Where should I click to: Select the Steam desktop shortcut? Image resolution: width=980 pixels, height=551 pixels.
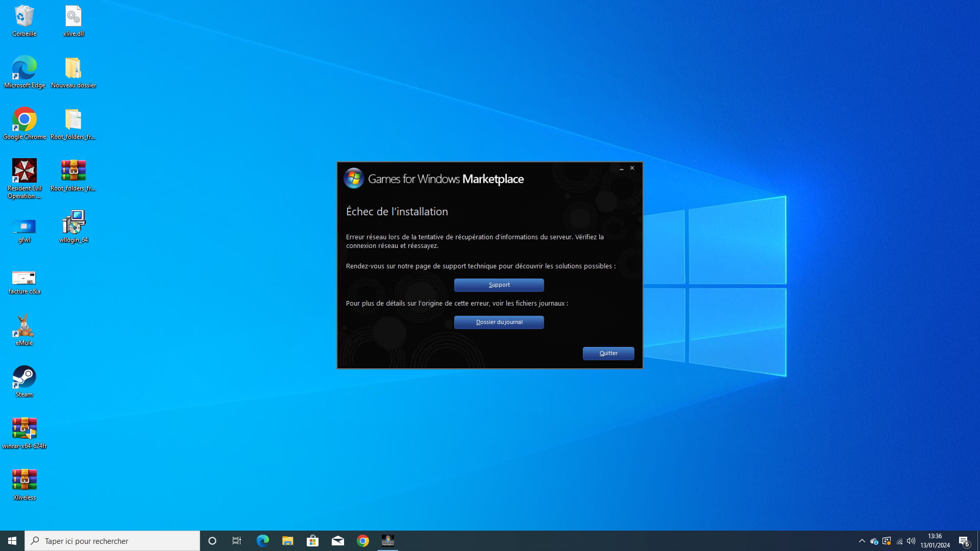click(24, 382)
